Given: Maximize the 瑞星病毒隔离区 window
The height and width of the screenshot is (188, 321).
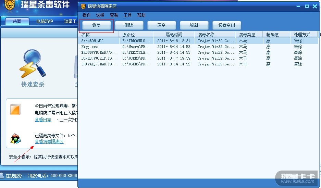Looking at the screenshot, I should [307, 7].
